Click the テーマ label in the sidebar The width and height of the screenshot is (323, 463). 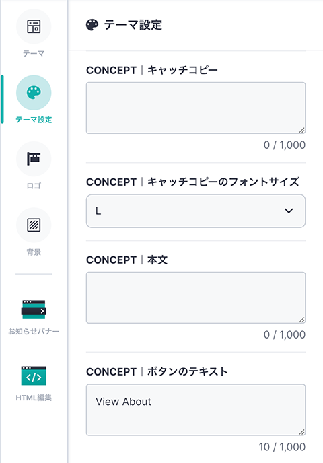34,53
